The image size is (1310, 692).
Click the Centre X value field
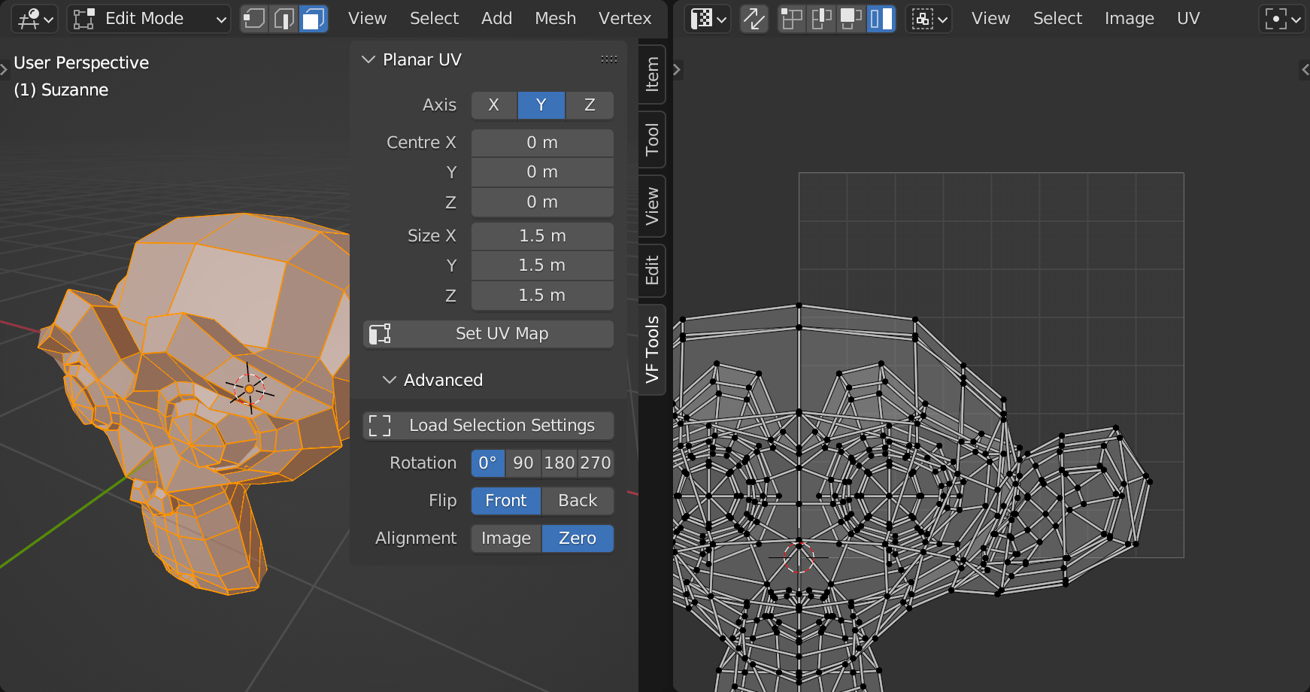[x=542, y=143]
